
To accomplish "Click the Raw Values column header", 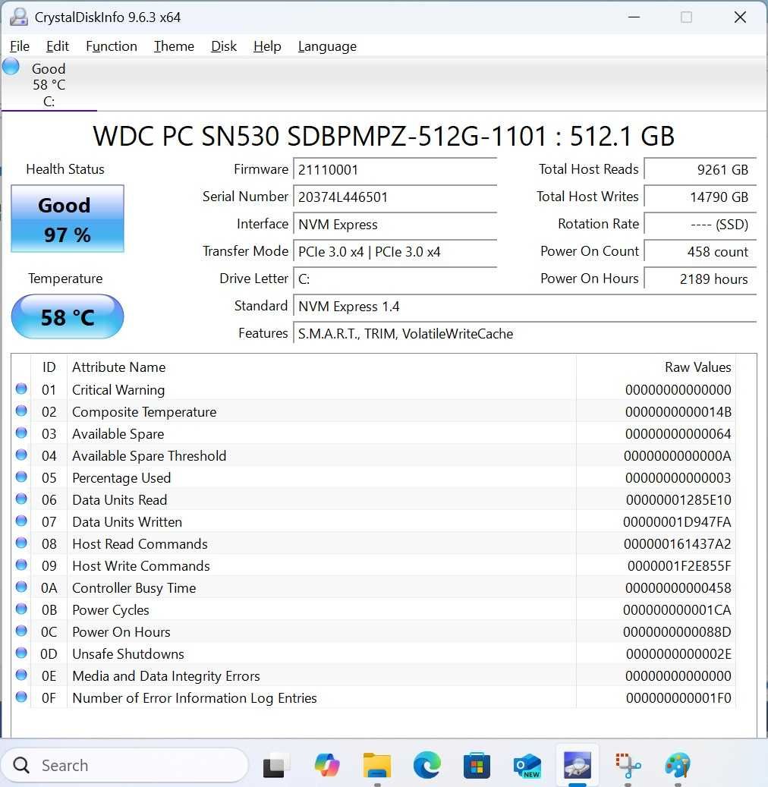I will (x=656, y=367).
